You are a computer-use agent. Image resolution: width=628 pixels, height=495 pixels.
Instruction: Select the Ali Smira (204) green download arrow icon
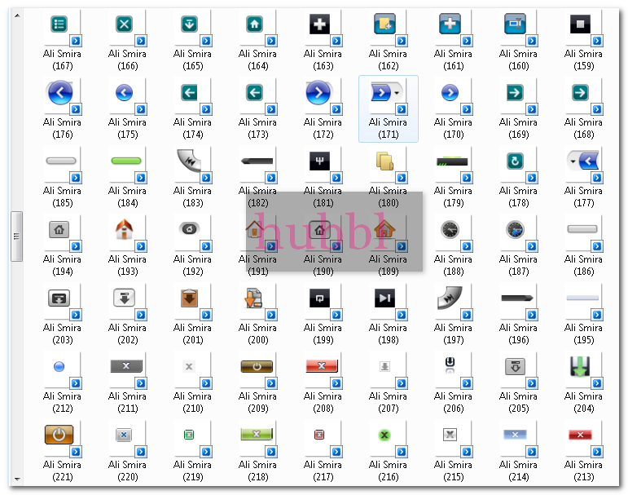[x=580, y=366]
